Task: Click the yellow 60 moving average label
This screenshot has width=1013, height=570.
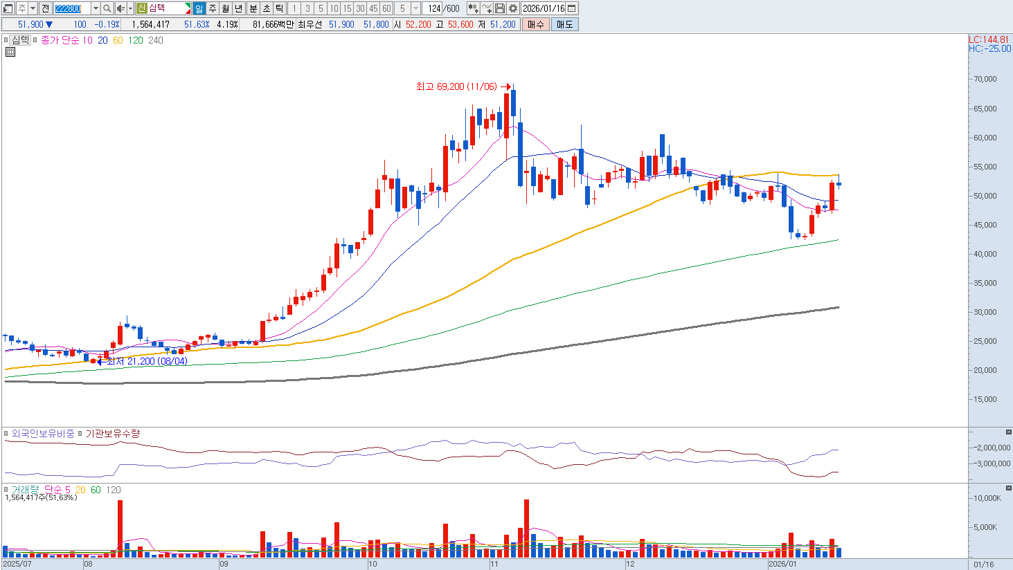Action: [x=118, y=40]
